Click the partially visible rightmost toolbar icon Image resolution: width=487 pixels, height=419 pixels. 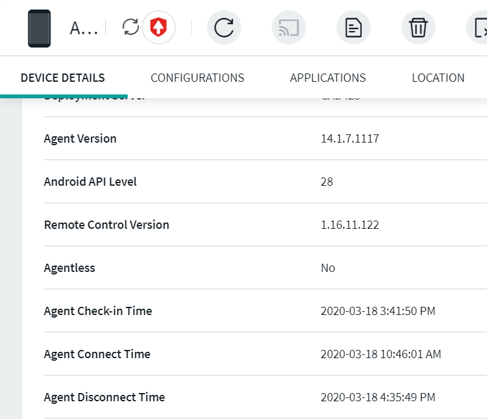[478, 28]
